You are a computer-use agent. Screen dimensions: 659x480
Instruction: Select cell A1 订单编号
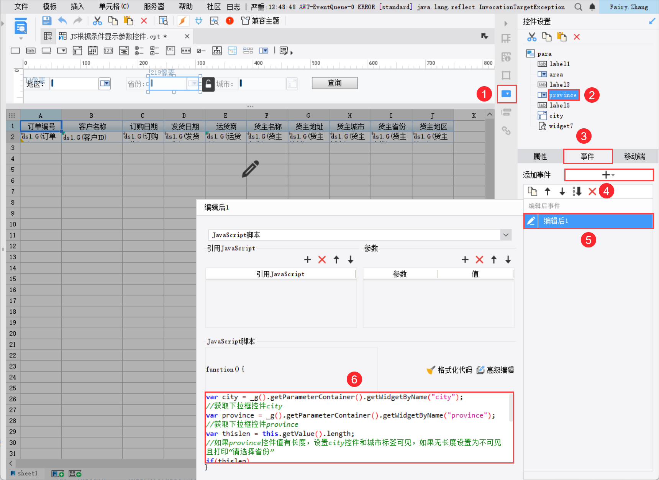tap(41, 126)
